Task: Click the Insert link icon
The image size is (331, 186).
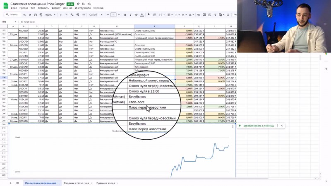Action: coord(199,15)
